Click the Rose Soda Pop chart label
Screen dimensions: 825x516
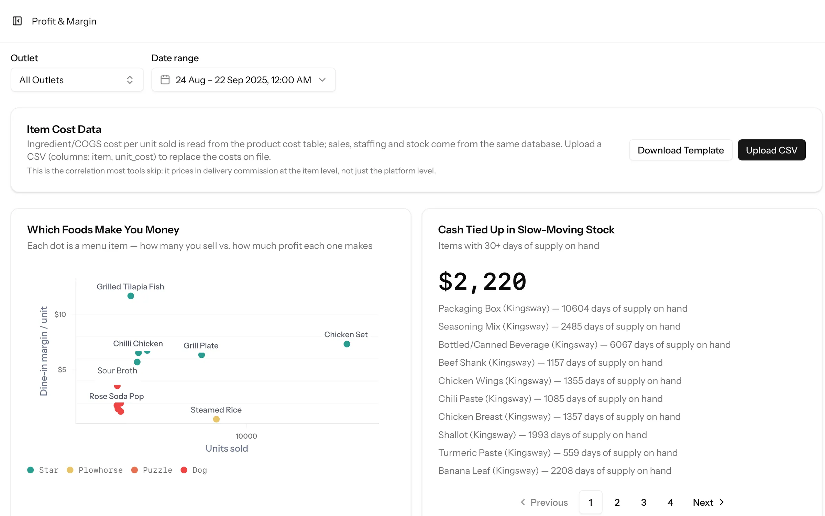click(x=116, y=396)
